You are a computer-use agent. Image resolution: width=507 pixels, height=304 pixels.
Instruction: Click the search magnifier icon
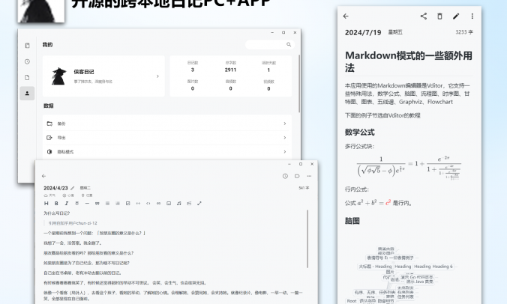[x=289, y=44]
